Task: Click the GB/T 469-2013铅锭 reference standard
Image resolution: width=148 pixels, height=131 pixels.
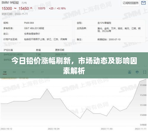Action: click(34, 28)
